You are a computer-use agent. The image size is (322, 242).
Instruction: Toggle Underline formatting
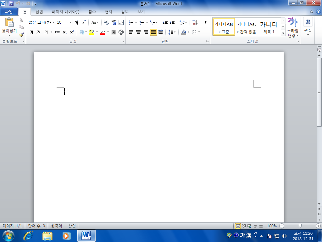[46, 32]
